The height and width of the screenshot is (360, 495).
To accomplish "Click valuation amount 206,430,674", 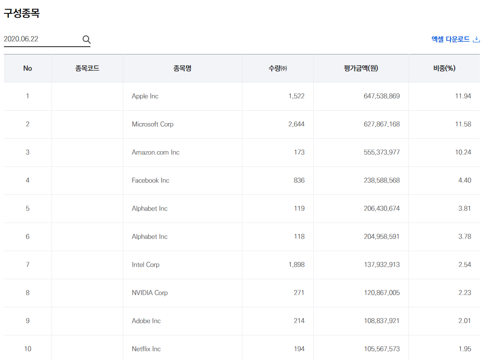I will click(382, 208).
